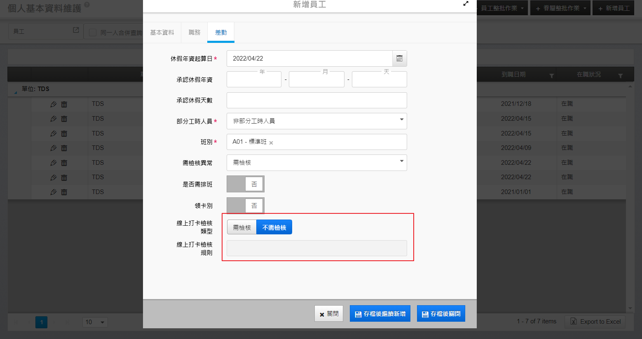Image resolution: width=642 pixels, height=339 pixels.
Task: Toggle the 領卡別 switch
Action: (x=245, y=206)
